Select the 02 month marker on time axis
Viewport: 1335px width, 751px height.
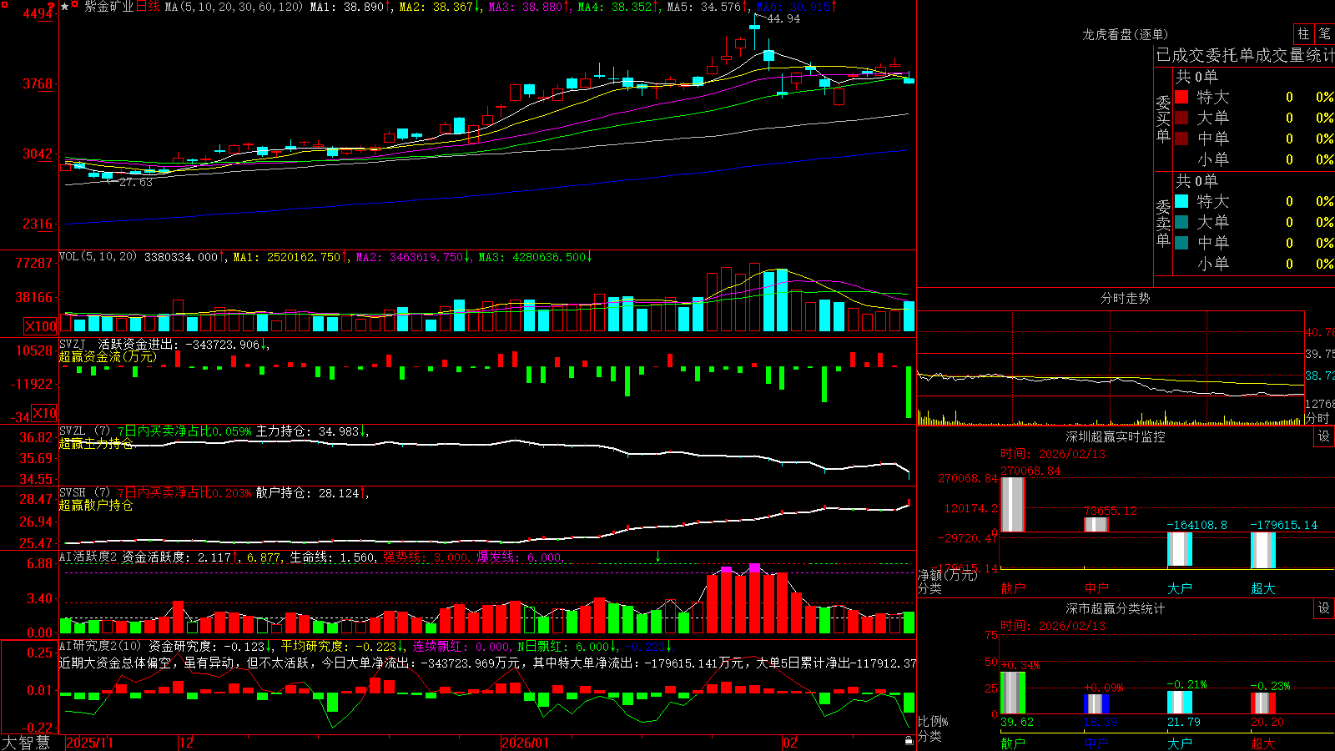pyautogui.click(x=790, y=743)
